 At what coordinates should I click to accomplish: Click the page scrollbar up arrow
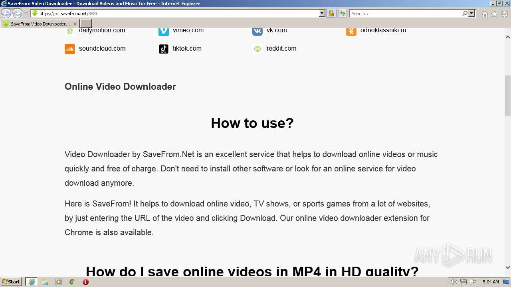508,37
